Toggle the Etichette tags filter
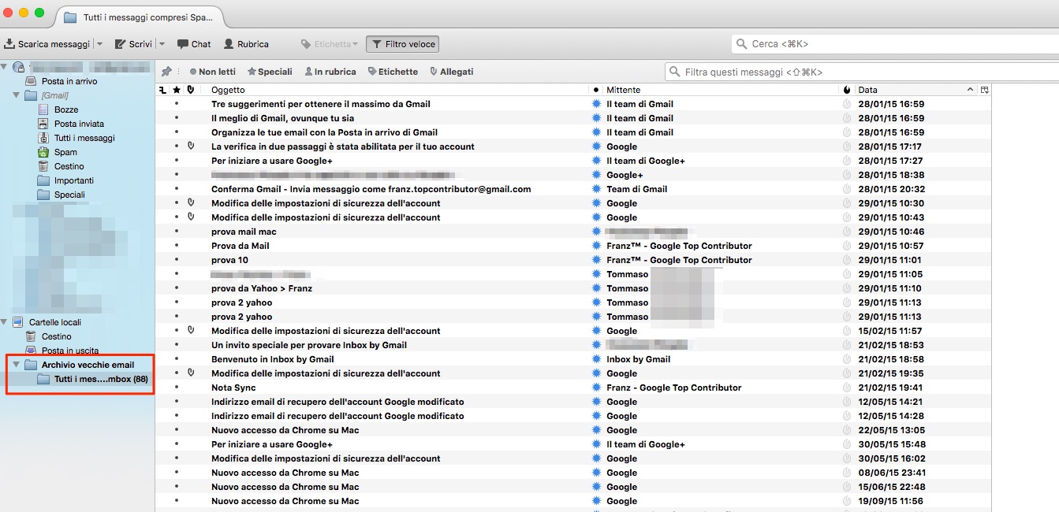 [x=393, y=72]
